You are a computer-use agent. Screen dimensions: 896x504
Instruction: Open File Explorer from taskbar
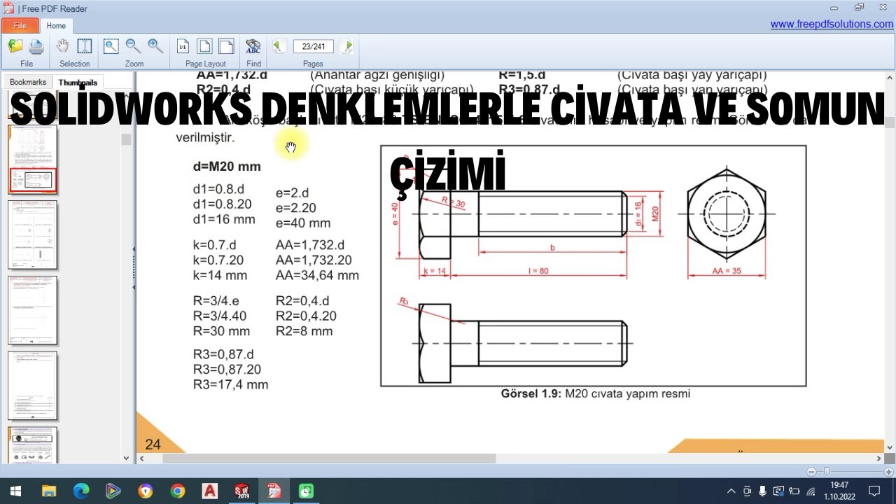coord(48,491)
